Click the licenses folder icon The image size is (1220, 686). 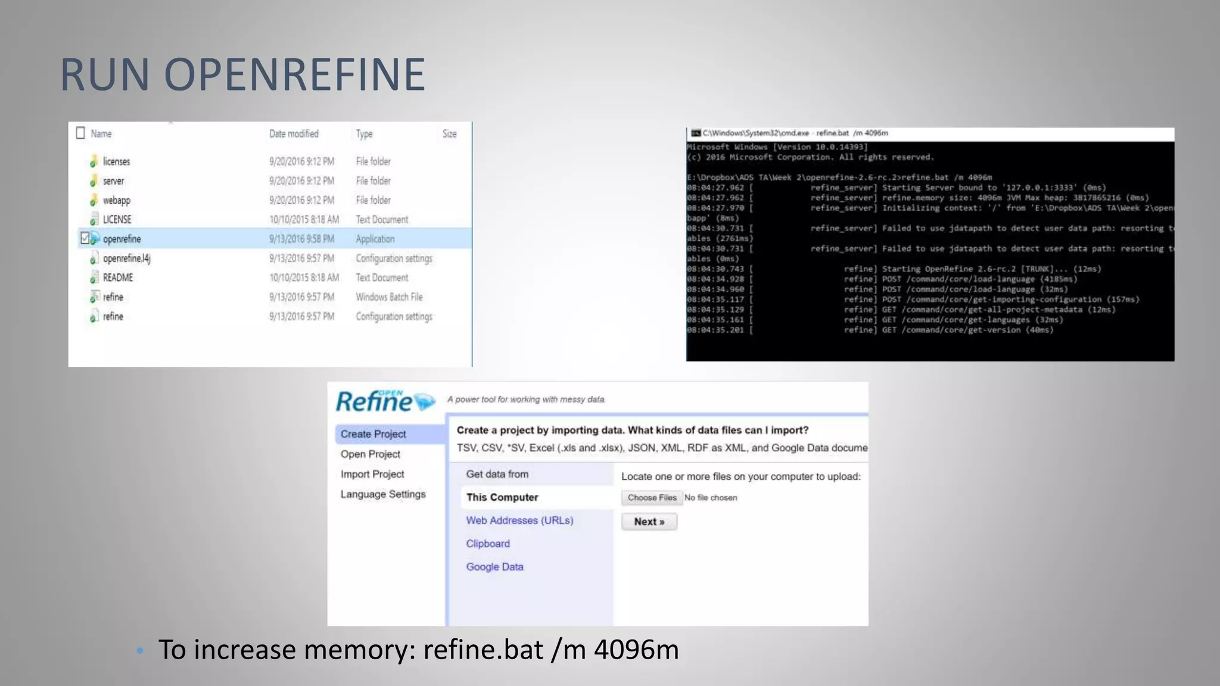point(94,161)
